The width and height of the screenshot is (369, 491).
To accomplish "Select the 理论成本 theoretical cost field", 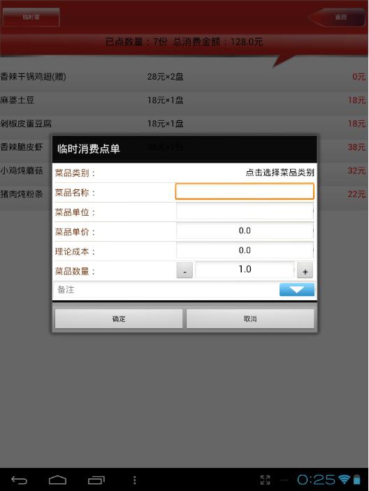I will click(x=245, y=251).
